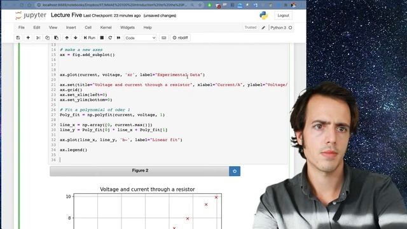Screen dimensions: 407x229
Task: Go to Jupyter home via the logo
Action: pos(31,15)
